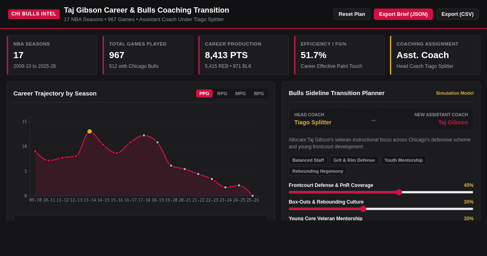Click the CHI BULLS INTEL badge
The height and width of the screenshot is (256, 487).
click(34, 14)
